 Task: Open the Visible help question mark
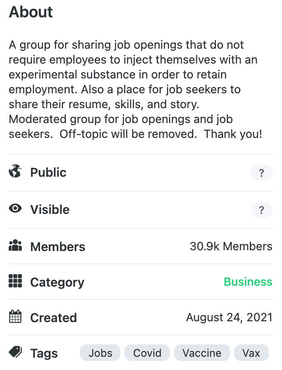(261, 210)
